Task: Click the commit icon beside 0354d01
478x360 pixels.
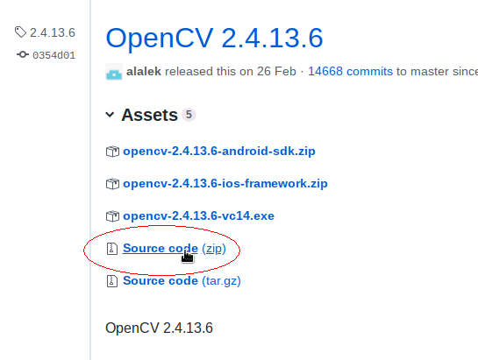Action: pyautogui.click(x=23, y=54)
